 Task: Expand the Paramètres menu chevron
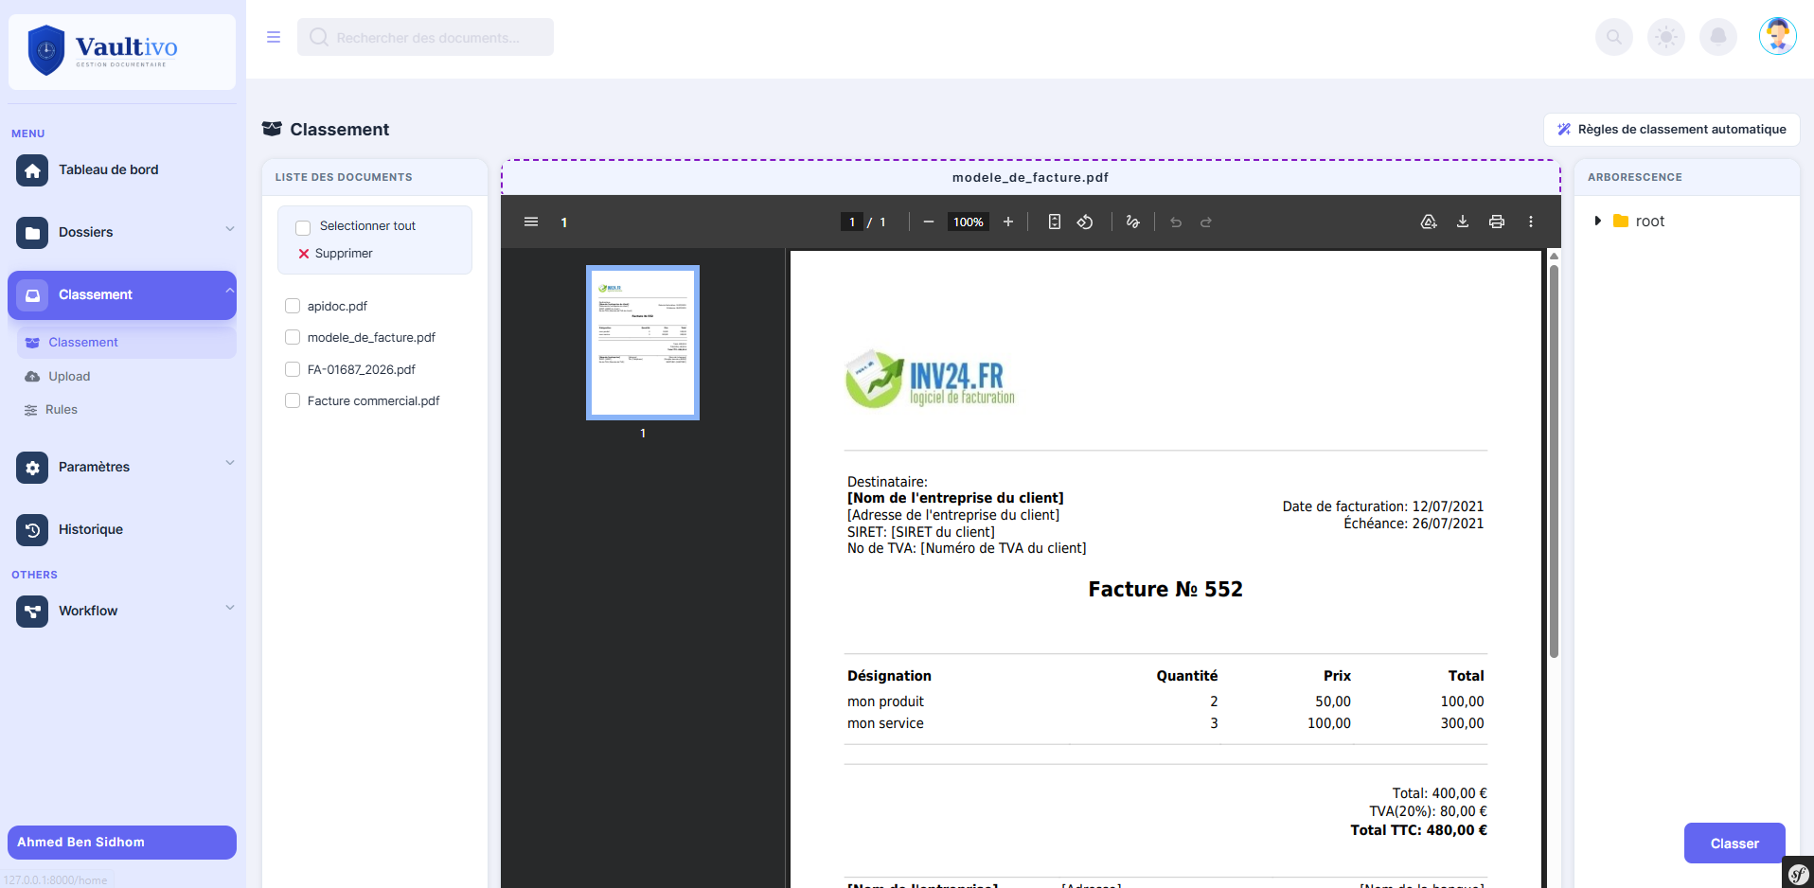pos(229,463)
